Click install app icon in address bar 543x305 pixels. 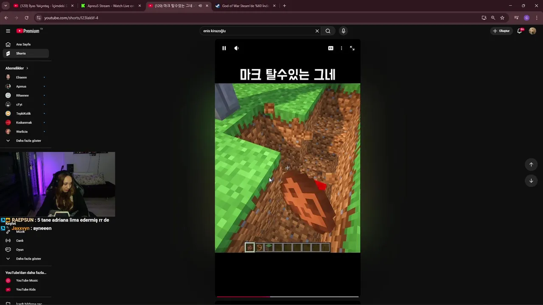(x=484, y=18)
